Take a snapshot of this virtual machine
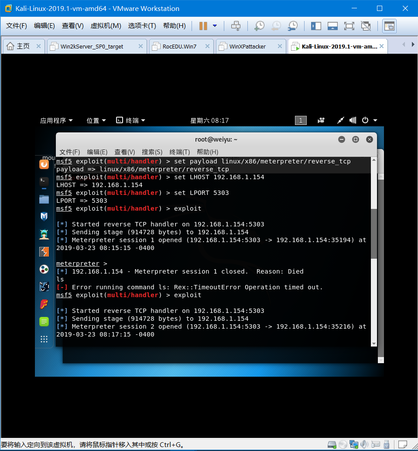Image resolution: width=418 pixels, height=451 pixels. point(260,26)
